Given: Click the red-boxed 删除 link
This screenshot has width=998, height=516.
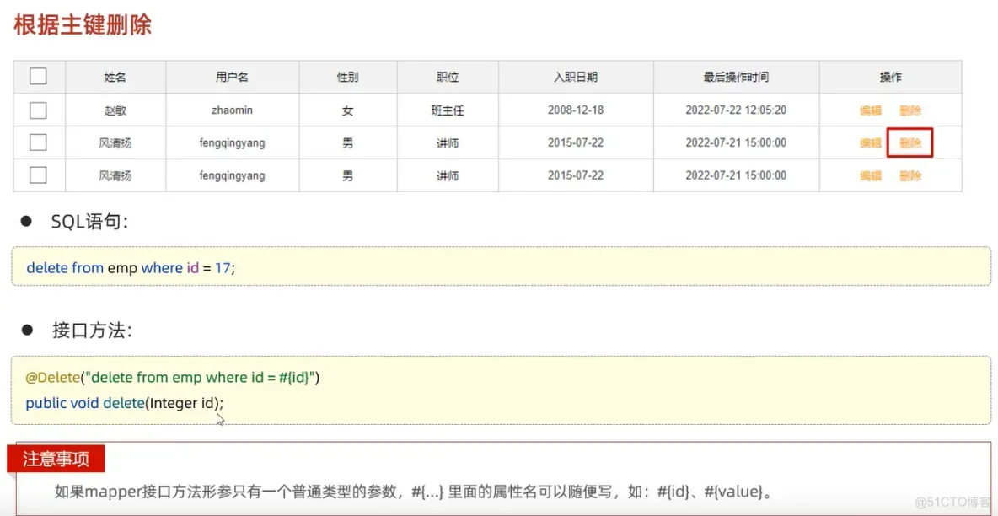Looking at the screenshot, I should coord(910,143).
